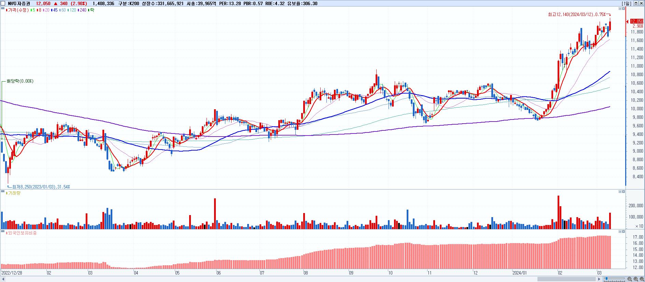The height and width of the screenshot is (282, 645).
Task: Toggle the 120-day moving average legend
Action: coord(72,10)
